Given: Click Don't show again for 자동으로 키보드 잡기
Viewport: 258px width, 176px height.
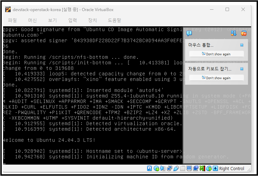Looking at the screenshot, I should (216, 78).
